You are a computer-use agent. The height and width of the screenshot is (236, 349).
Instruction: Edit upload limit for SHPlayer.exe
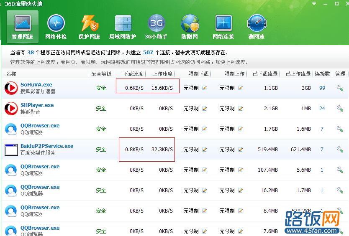click(x=240, y=109)
